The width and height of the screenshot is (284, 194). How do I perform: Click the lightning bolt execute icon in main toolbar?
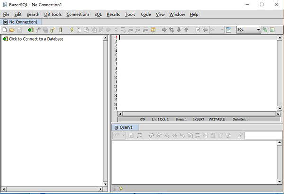72,30
